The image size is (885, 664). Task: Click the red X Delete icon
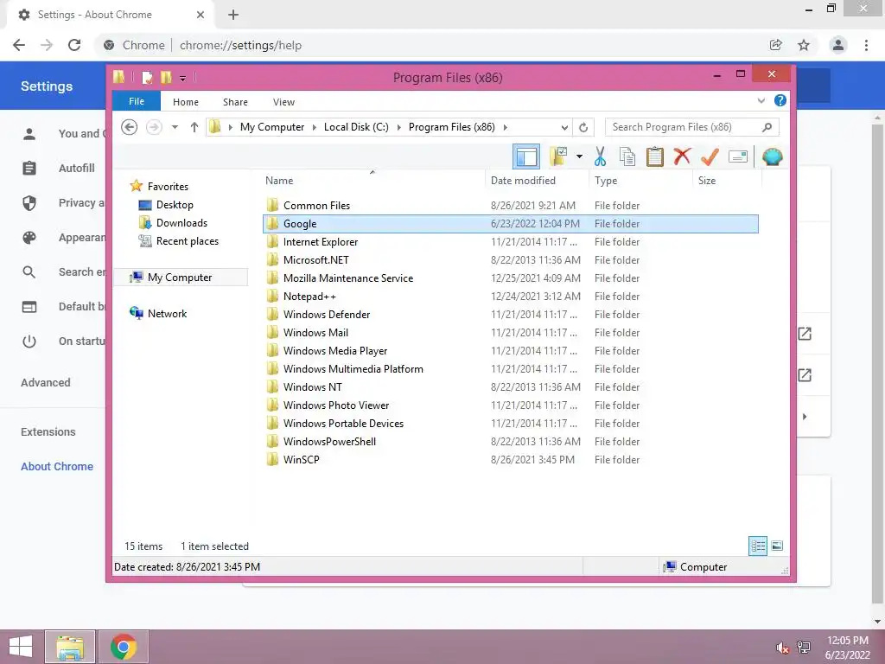683,156
